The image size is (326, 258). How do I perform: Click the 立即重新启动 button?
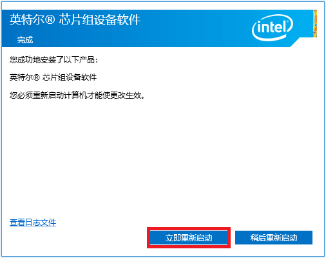point(189,237)
